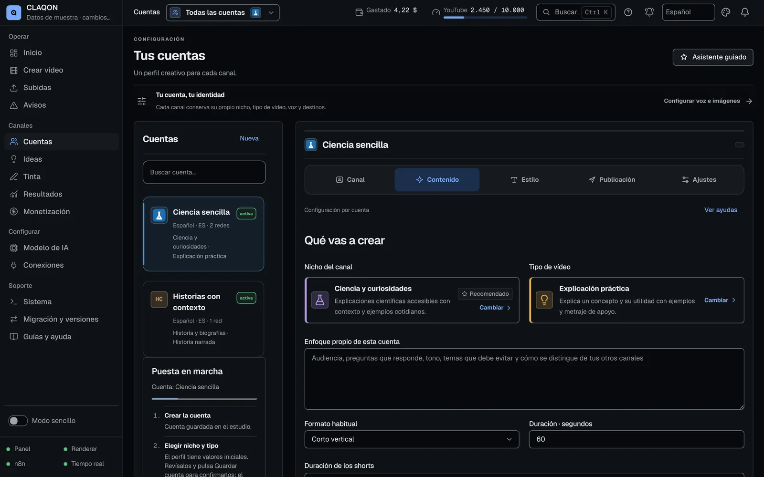Click the help question mark icon in top bar
The width and height of the screenshot is (764, 477).
(x=628, y=12)
